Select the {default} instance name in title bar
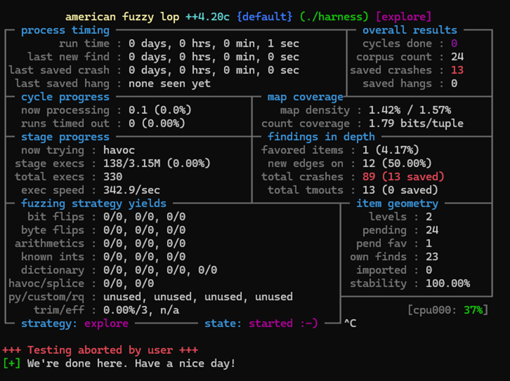Image resolution: width=510 pixels, height=381 pixels. [x=264, y=16]
